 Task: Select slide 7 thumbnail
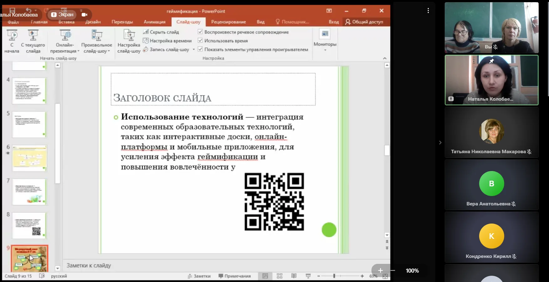(x=30, y=192)
